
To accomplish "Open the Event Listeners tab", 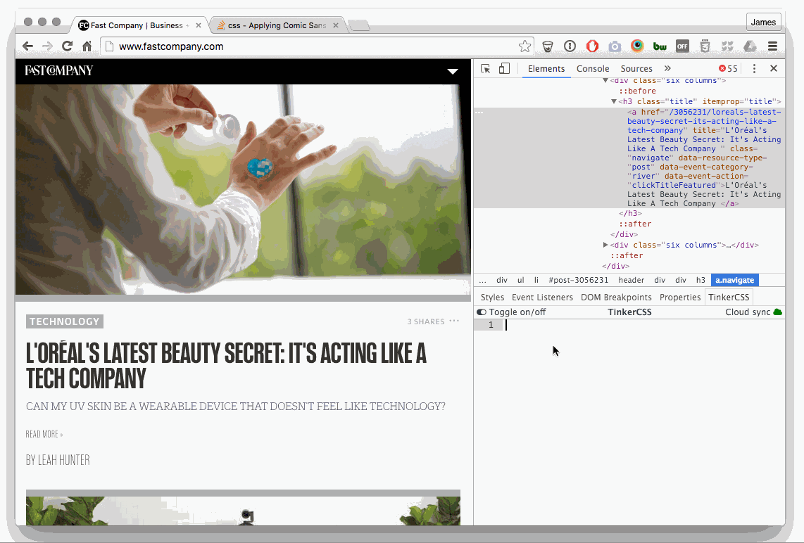I will click(542, 298).
